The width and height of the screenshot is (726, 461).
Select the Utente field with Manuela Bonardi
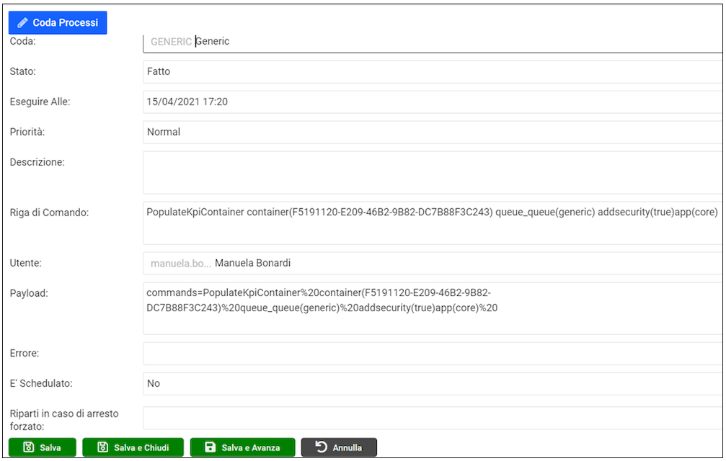433,264
